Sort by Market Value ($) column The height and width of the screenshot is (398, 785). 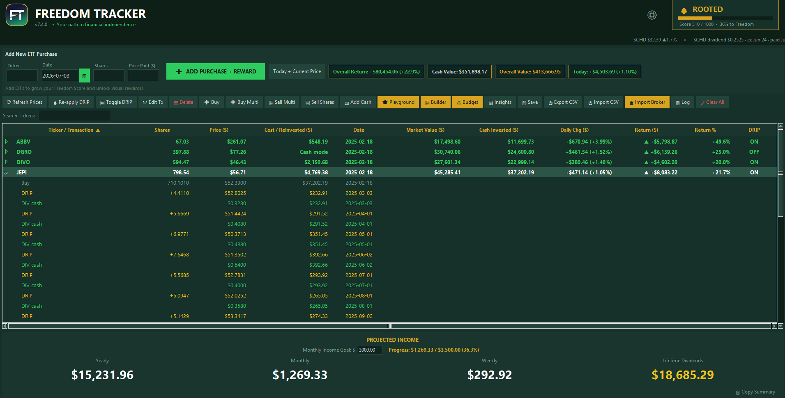(x=425, y=130)
